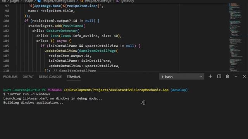Click line number 100 in gutter
248x139 pixels.
coord(6,21)
